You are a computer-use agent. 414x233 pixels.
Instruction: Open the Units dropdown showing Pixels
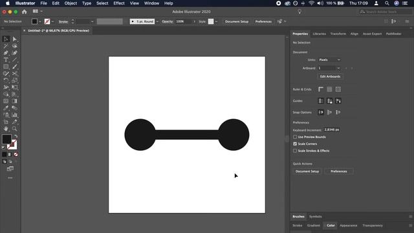coord(329,60)
